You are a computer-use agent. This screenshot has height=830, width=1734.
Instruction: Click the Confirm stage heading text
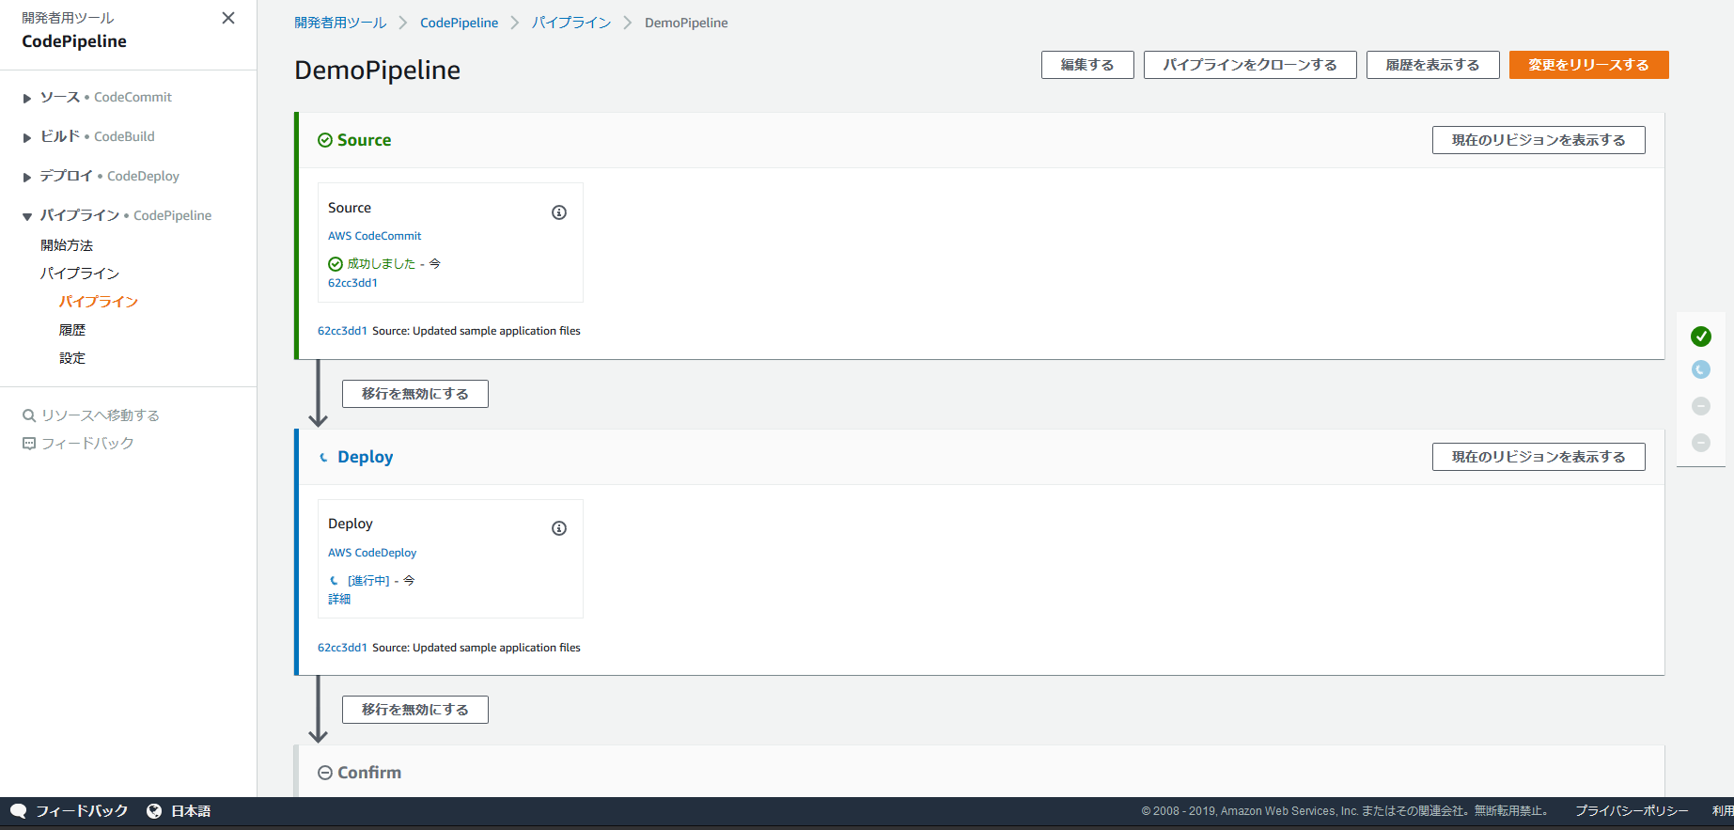coord(369,773)
